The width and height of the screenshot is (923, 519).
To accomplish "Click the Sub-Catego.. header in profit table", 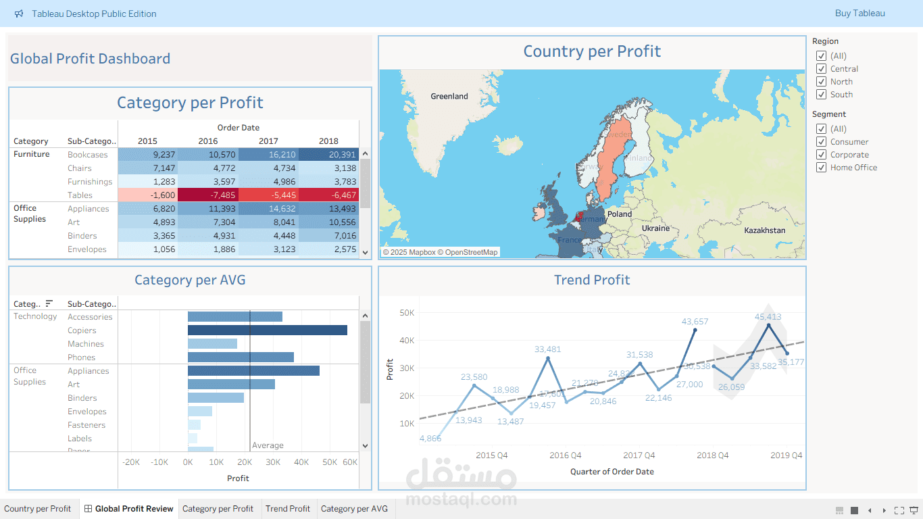I will [x=92, y=141].
